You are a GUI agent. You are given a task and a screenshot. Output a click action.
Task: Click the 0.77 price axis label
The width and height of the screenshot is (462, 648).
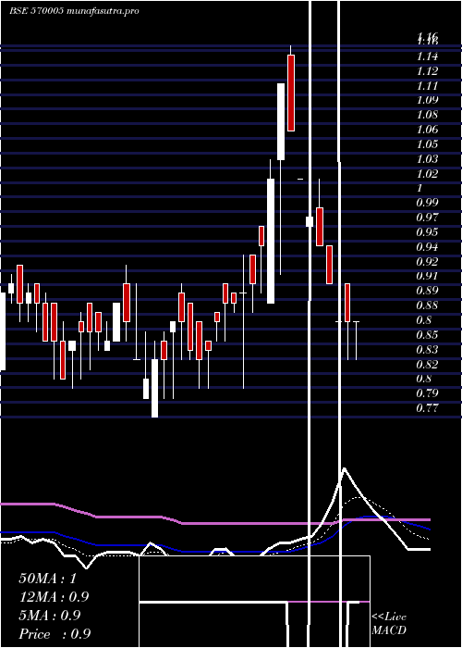click(427, 409)
